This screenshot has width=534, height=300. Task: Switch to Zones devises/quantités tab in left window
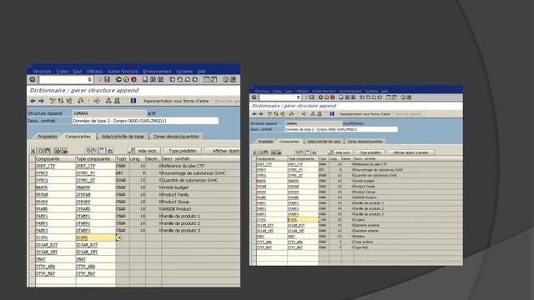pyautogui.click(x=176, y=137)
